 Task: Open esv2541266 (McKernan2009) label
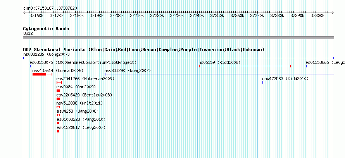[x=85, y=79]
